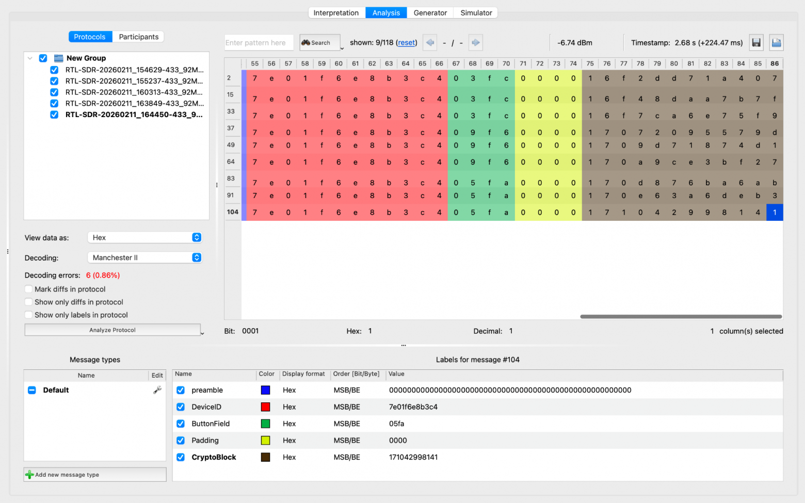Open the Decoding Manchester II dropdown
The image size is (805, 503).
coord(144,258)
